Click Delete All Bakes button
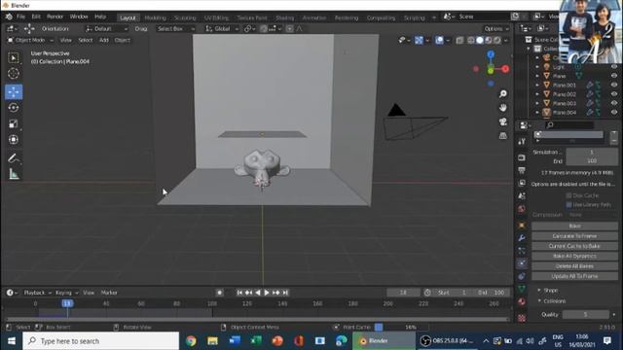The image size is (623, 350). (574, 266)
